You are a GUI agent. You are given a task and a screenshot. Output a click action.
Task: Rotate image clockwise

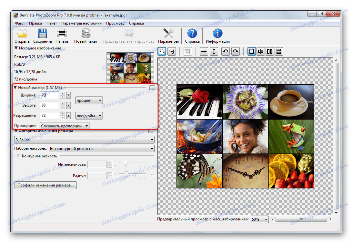click(x=235, y=51)
